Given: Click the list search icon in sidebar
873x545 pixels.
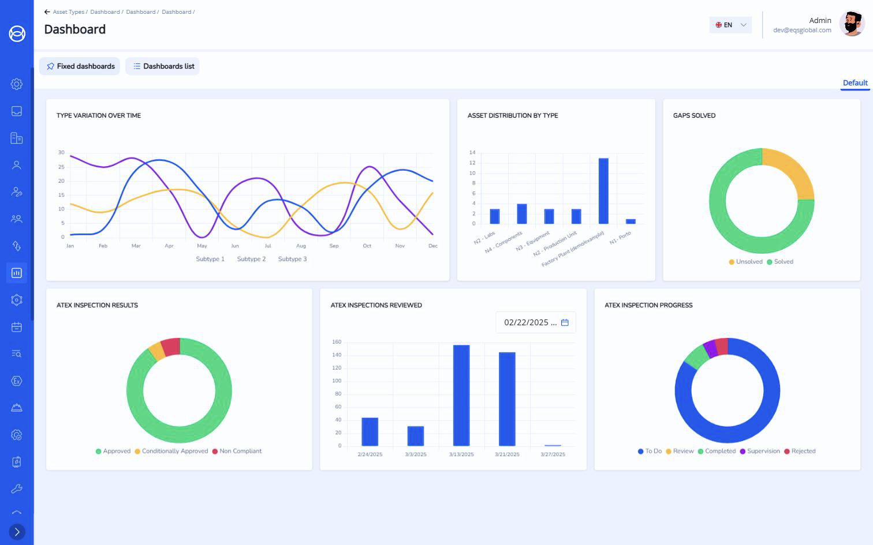Looking at the screenshot, I should click(x=17, y=354).
